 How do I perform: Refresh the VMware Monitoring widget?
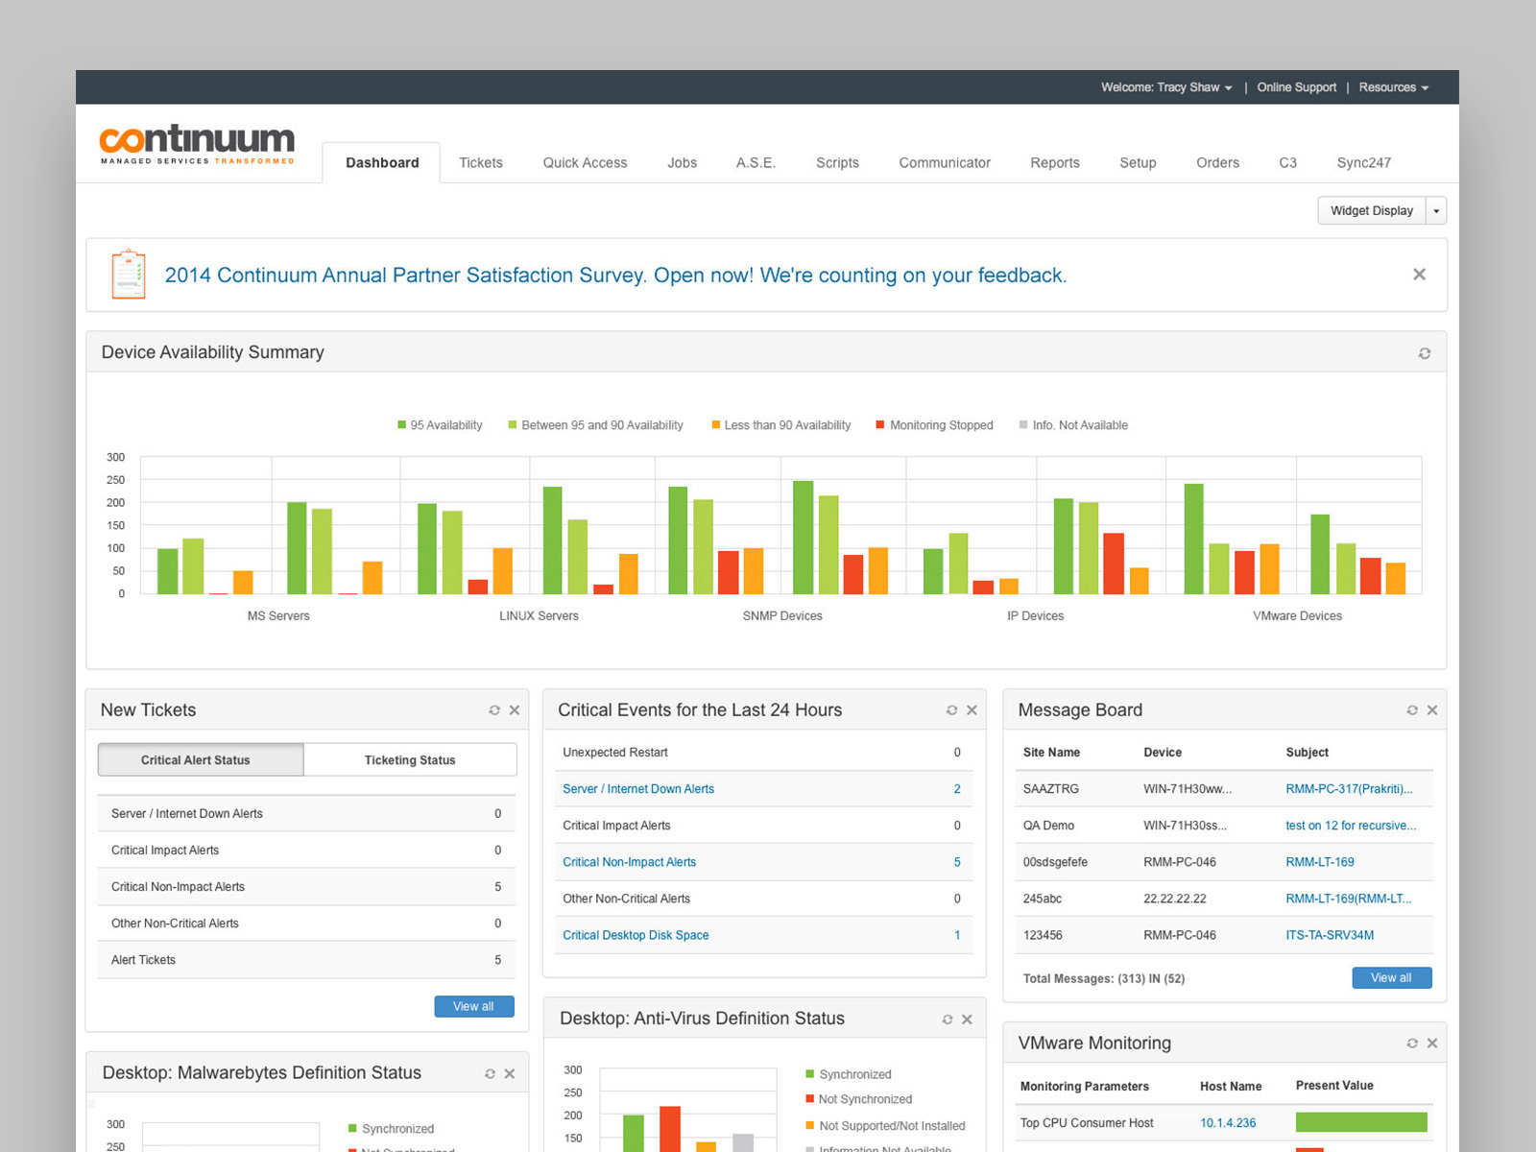point(1411,1043)
